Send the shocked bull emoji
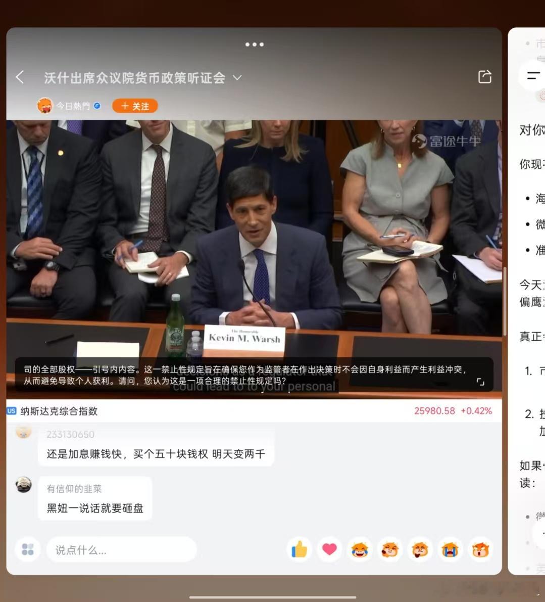The image size is (545, 602). pyautogui.click(x=480, y=549)
